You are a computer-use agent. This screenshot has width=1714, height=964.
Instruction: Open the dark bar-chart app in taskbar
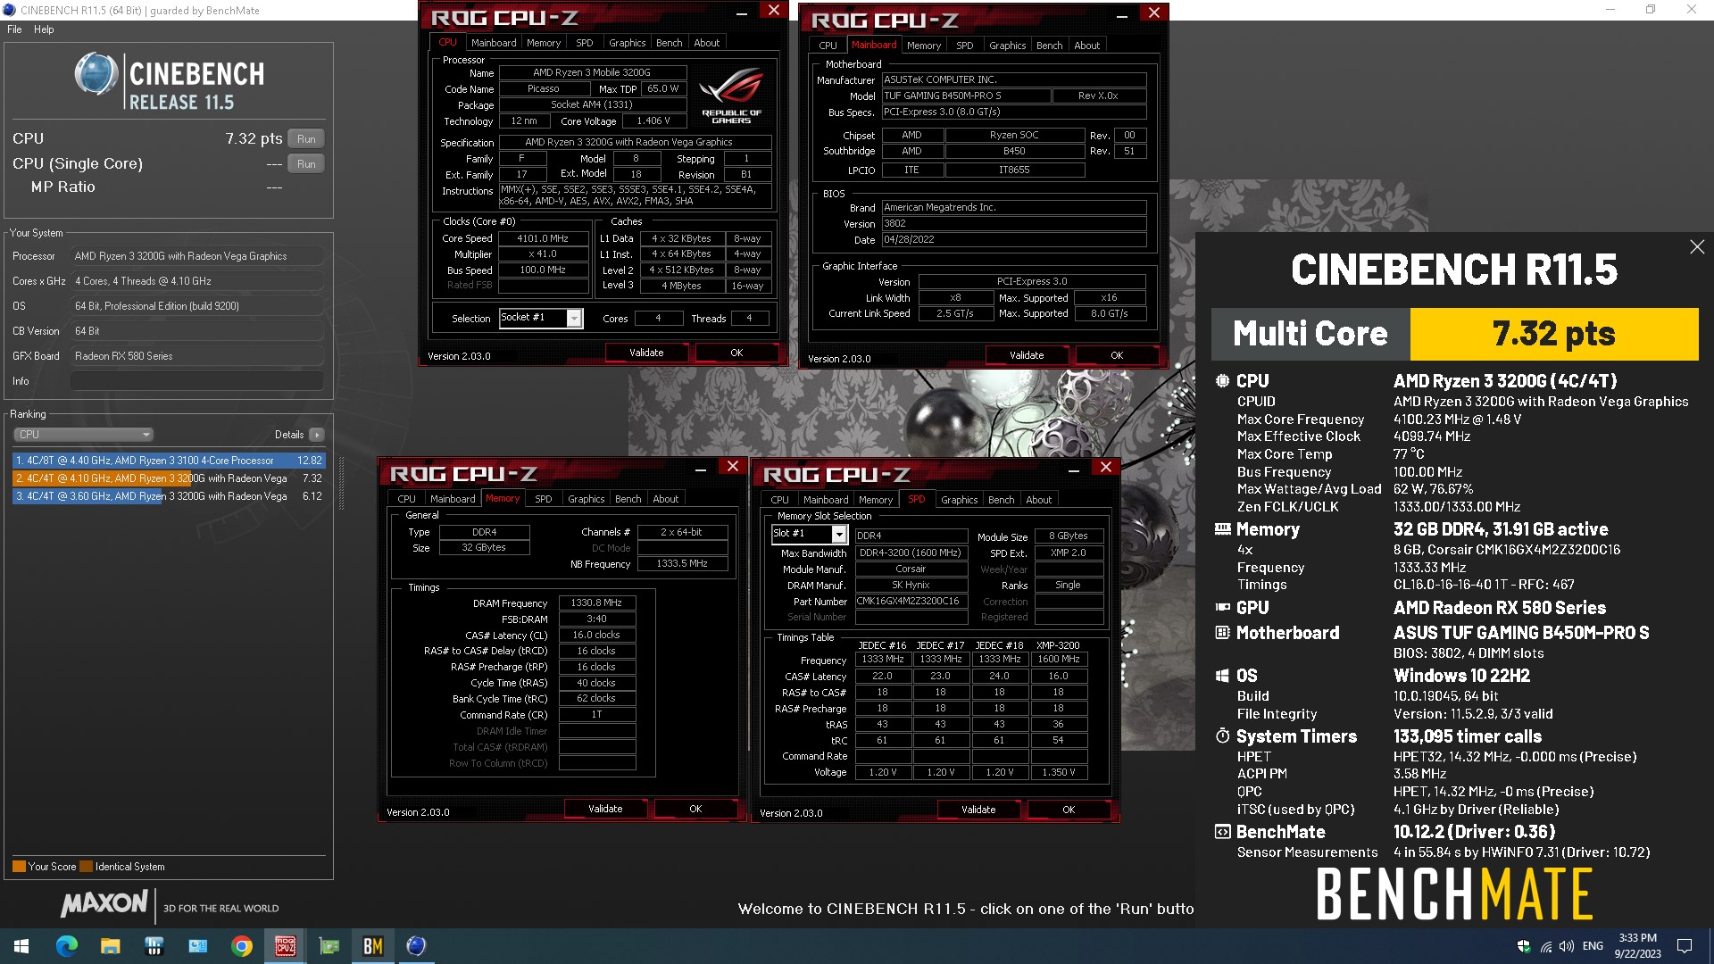click(x=154, y=946)
